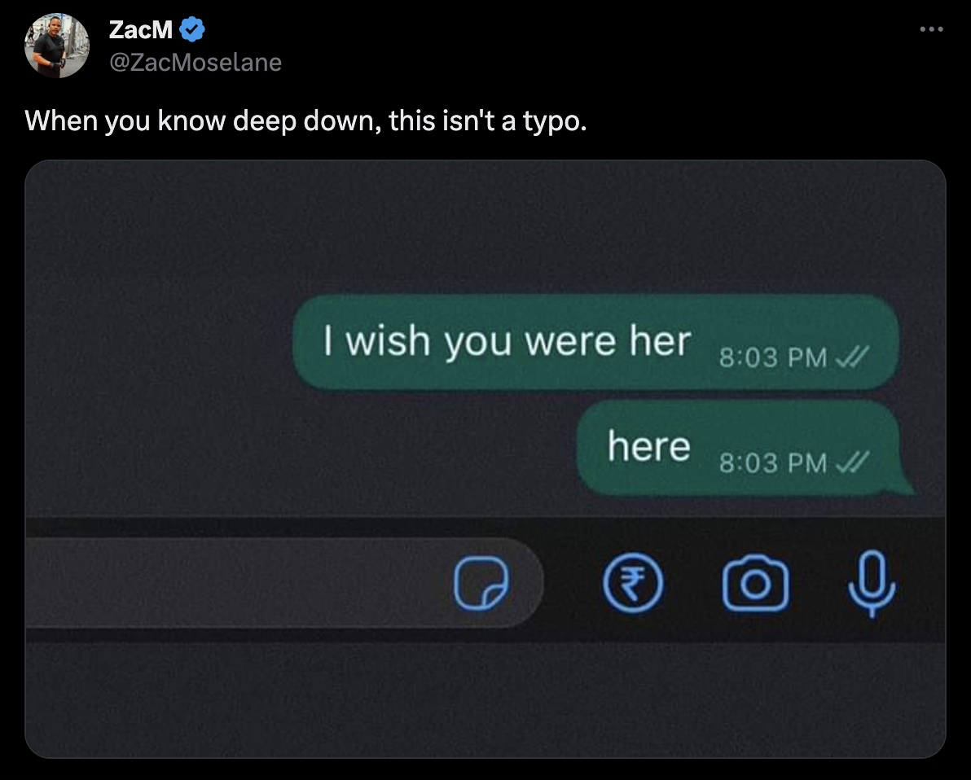
Task: Click the word 'her' in first message
Action: [660, 340]
